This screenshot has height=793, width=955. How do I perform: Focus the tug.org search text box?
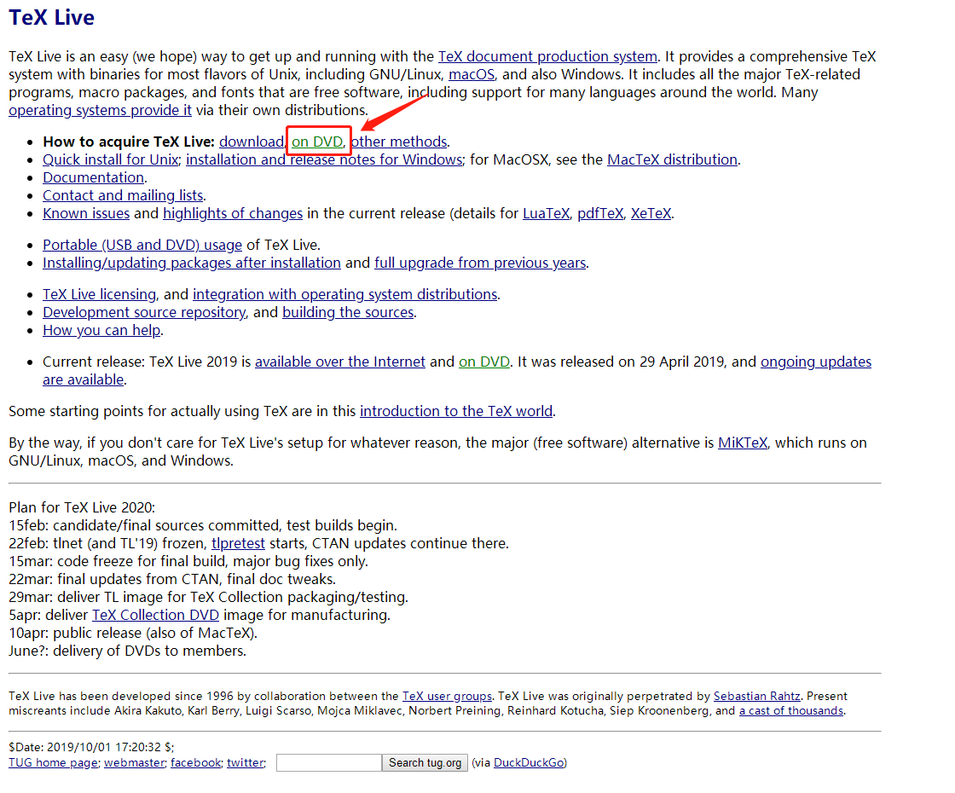(329, 762)
